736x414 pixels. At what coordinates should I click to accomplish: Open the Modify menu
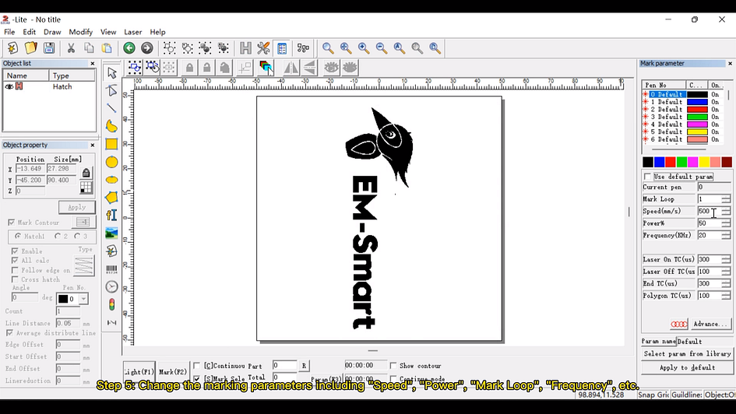[x=81, y=32]
